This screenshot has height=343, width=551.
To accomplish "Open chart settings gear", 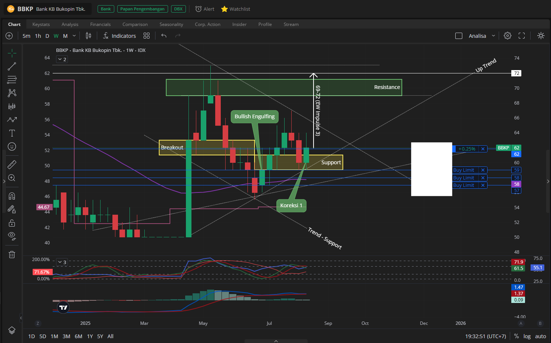I will pyautogui.click(x=508, y=36).
